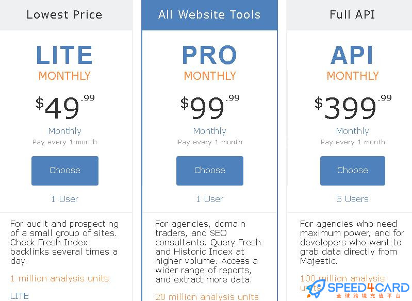Open the 20 million analysis units link
Screen dimensions: 412x301
(x=207, y=297)
